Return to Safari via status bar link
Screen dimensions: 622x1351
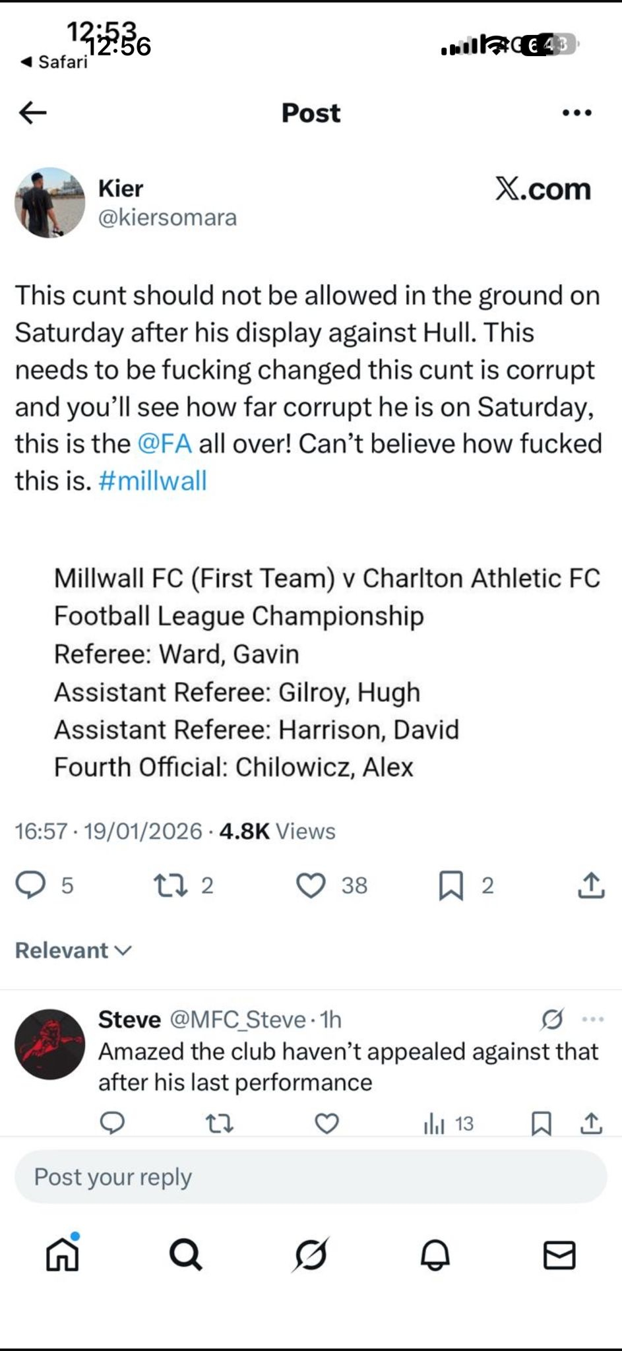pyautogui.click(x=55, y=62)
